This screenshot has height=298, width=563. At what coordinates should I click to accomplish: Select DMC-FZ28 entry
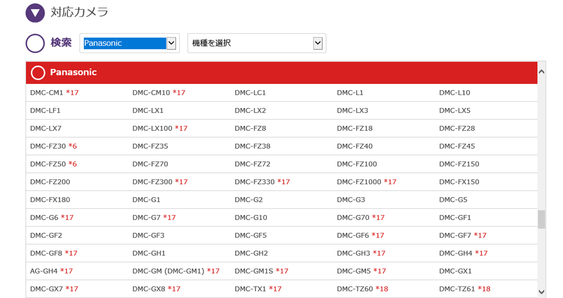(x=457, y=129)
